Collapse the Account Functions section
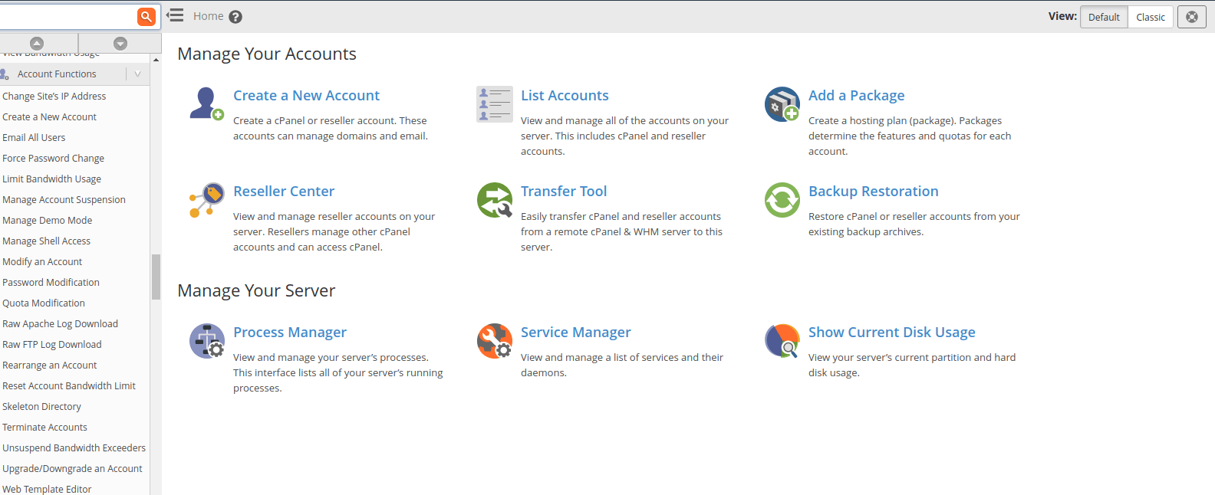 pos(137,74)
